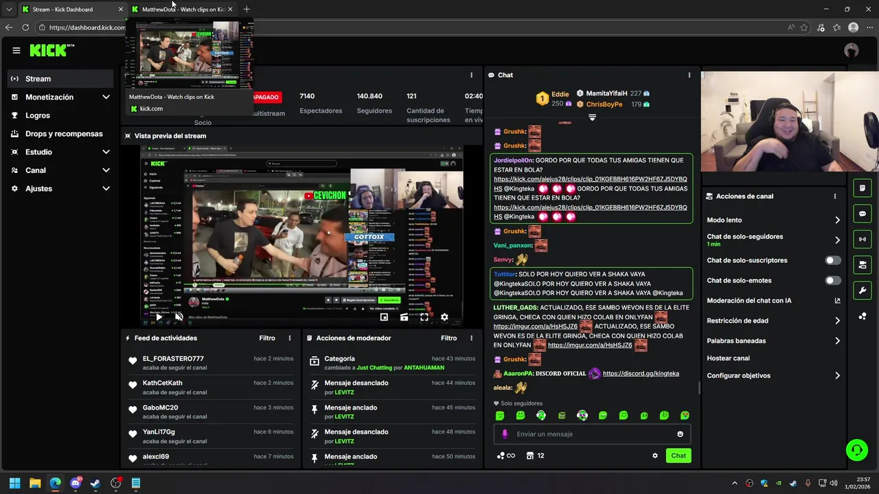Click the MatthewDota tab preview thumbnail

(189, 55)
